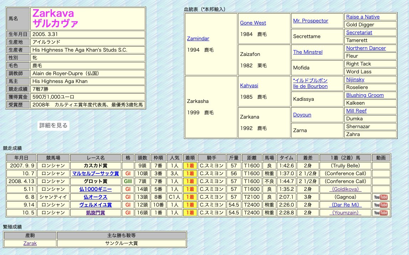
Task: Go to The Minstrel's page
Action: (x=308, y=52)
